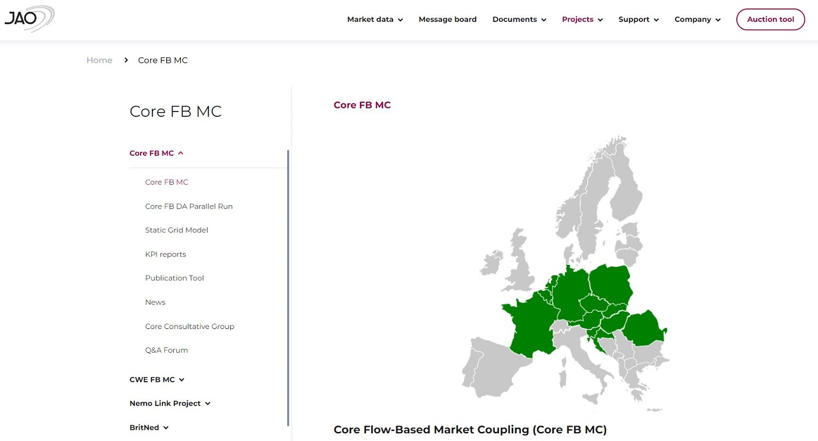Click the maroon Core FB MC content heading

click(x=362, y=105)
